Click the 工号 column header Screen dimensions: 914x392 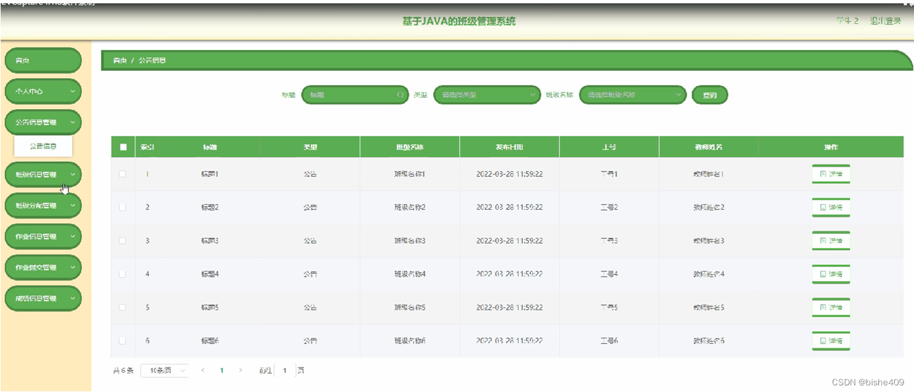[609, 147]
